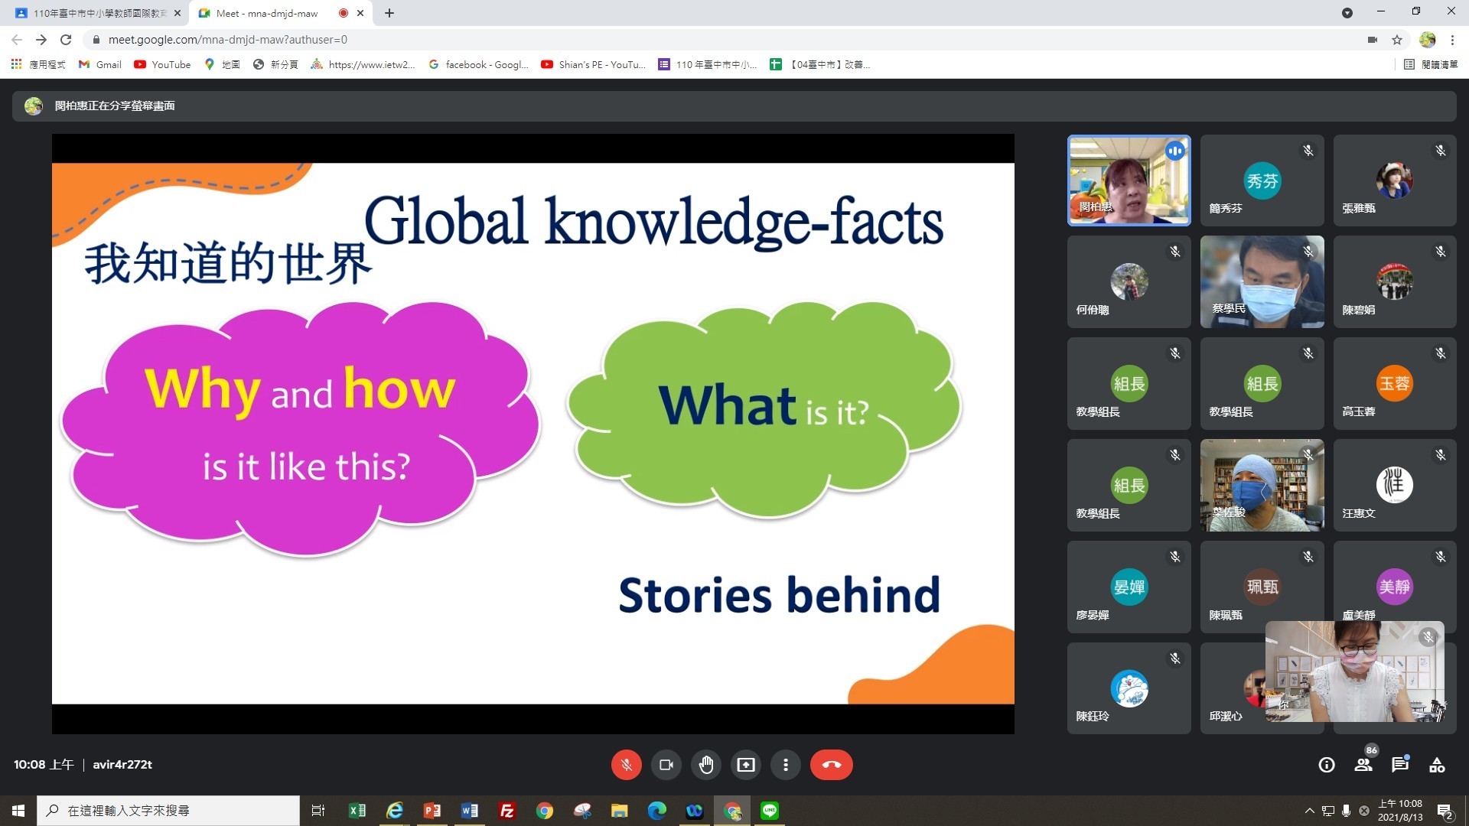Select the Meet mna-dmjd-maw tab
1469x826 pixels.
tap(268, 13)
